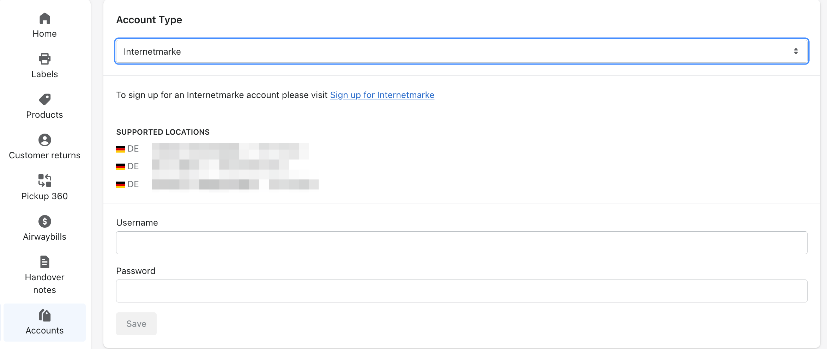The width and height of the screenshot is (827, 349).
Task: Click the dropdown arrows next to Internetmarke
Action: click(x=796, y=51)
